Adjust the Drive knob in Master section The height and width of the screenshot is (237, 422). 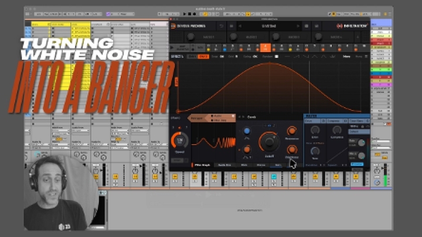[315, 130]
